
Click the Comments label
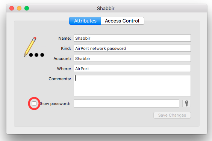(60, 79)
